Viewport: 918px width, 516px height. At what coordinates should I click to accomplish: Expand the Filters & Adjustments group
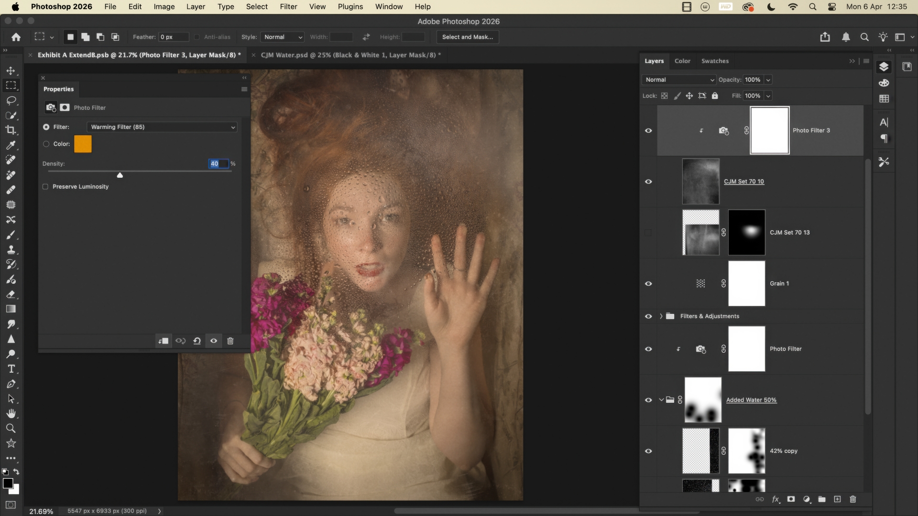coord(661,316)
